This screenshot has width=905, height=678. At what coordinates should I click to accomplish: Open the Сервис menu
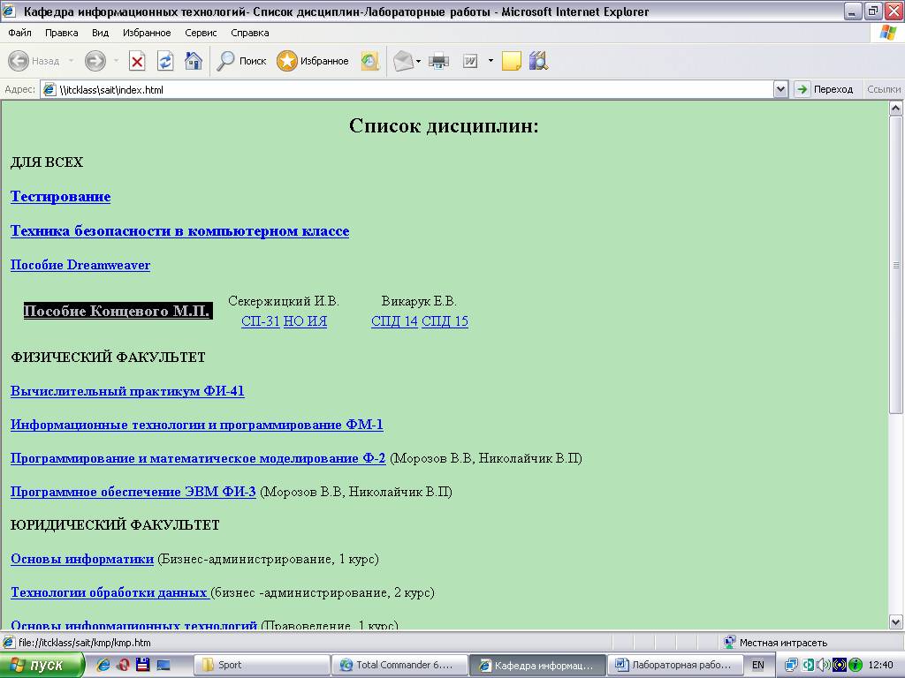[x=201, y=33]
